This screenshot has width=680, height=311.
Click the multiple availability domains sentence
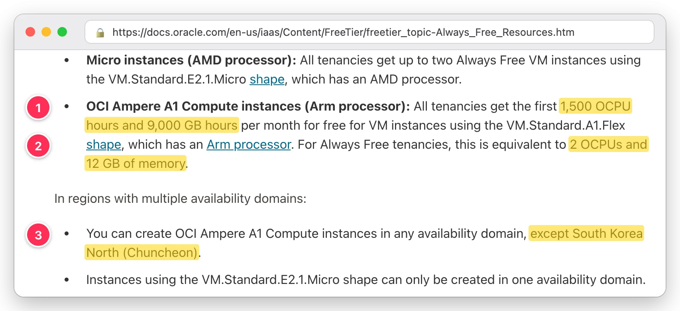pyautogui.click(x=181, y=198)
